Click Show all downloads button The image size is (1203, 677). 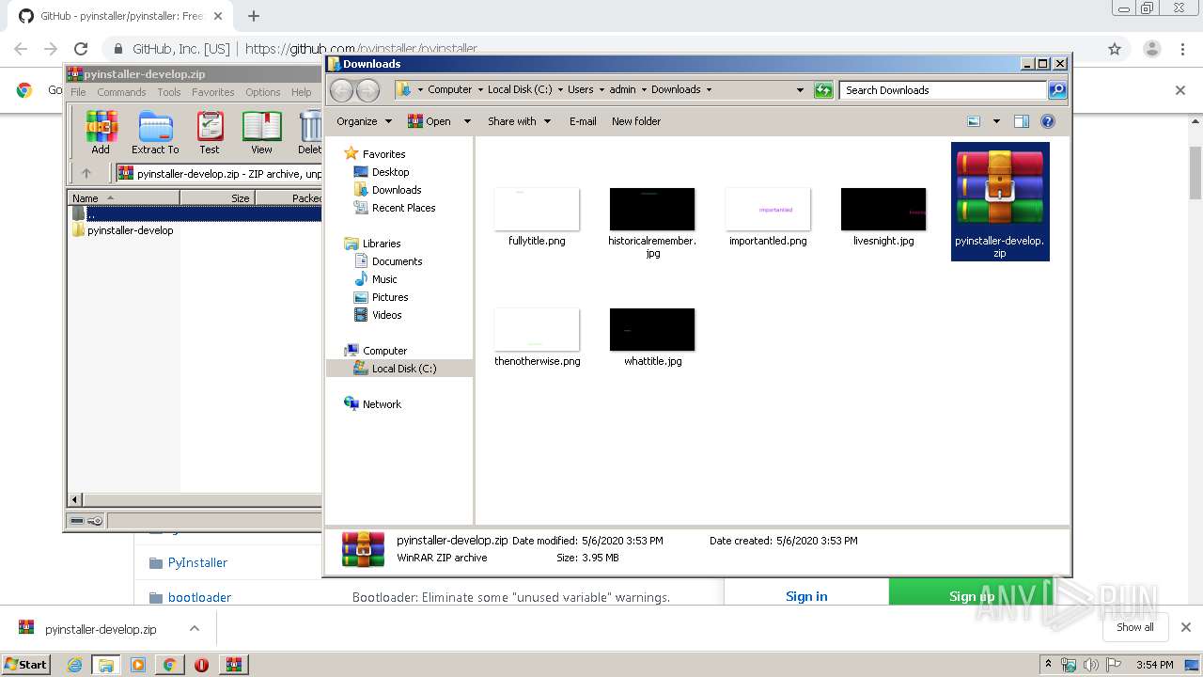[x=1135, y=627]
